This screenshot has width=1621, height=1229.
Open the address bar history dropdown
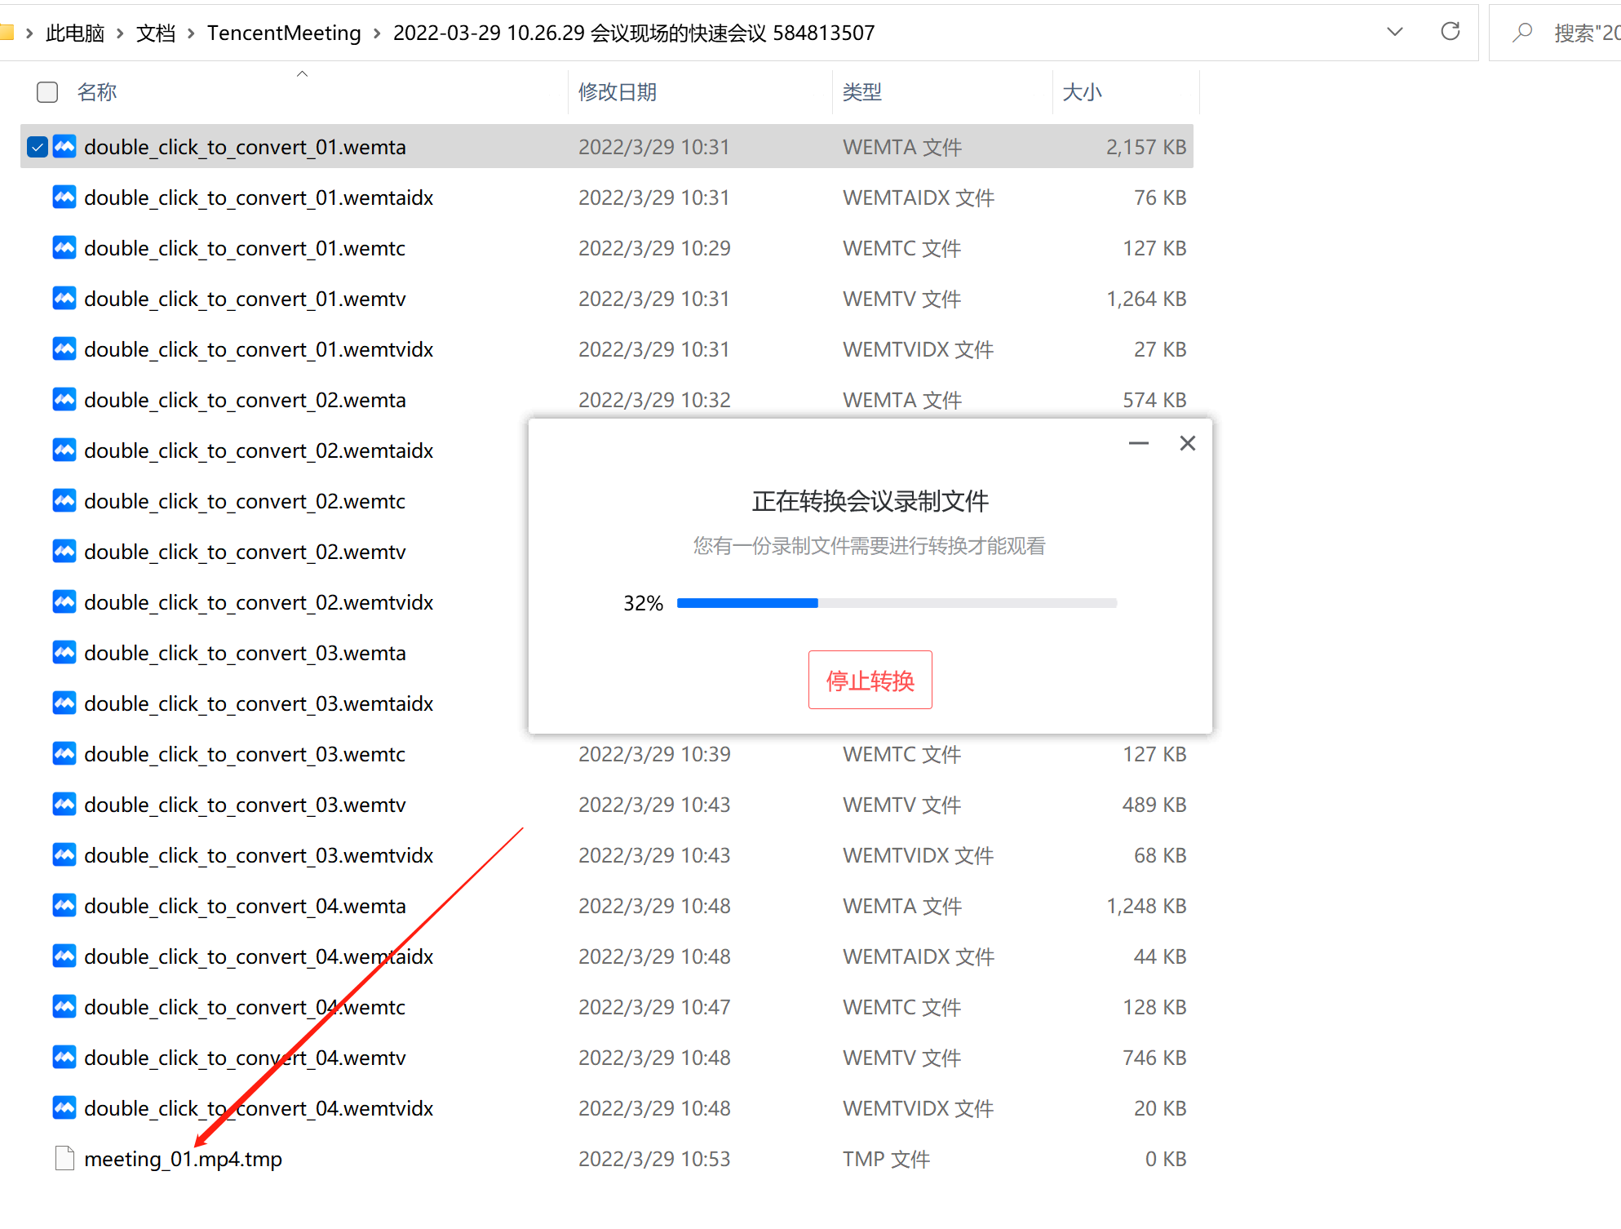tap(1394, 32)
